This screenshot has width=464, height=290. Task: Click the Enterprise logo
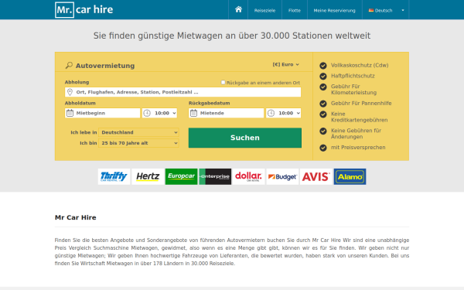(215, 176)
